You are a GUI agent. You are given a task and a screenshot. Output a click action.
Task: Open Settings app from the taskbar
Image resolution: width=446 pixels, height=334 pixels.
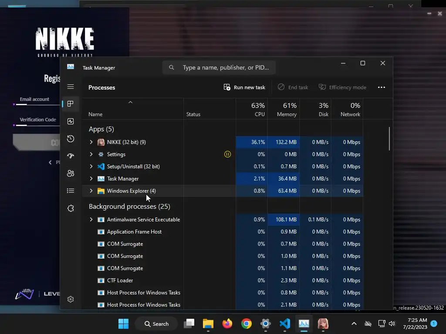[x=265, y=324]
